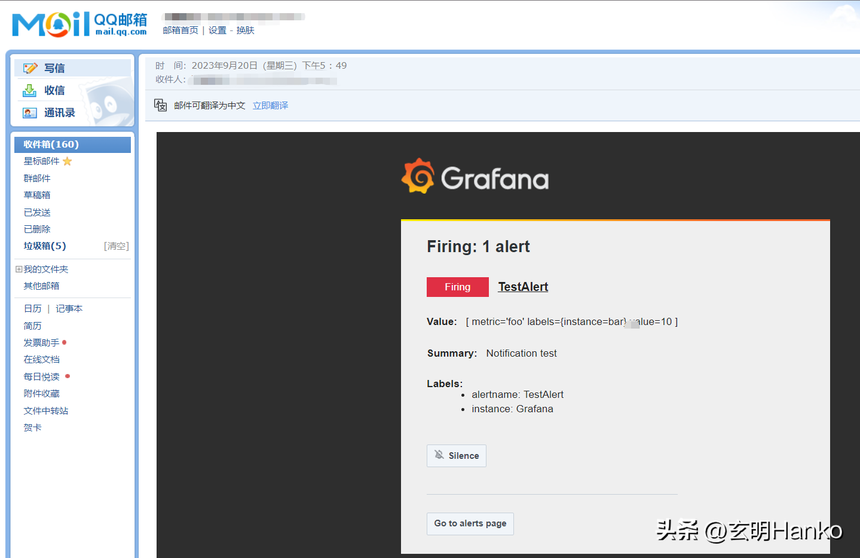Screen dimensions: 860x558
Task: Open 每日悦读 daily reading
Action: coord(41,377)
